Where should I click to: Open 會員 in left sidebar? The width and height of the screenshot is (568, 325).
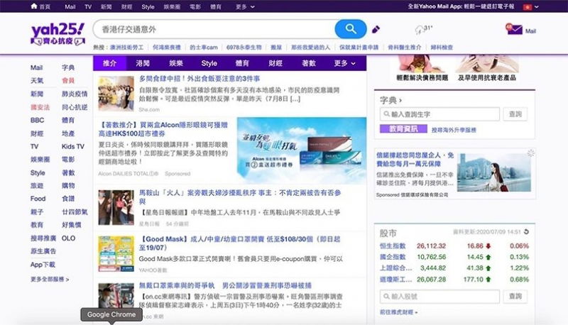click(x=68, y=81)
